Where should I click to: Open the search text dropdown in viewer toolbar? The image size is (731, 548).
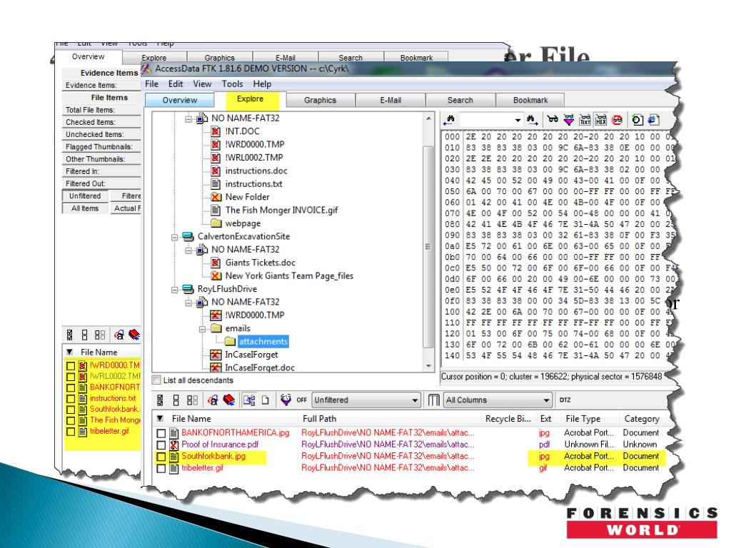coord(518,120)
